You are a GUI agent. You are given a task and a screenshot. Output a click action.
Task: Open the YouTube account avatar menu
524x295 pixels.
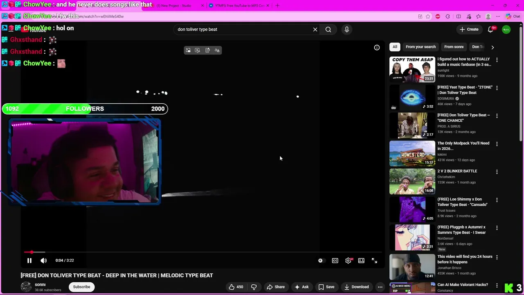pos(506,29)
